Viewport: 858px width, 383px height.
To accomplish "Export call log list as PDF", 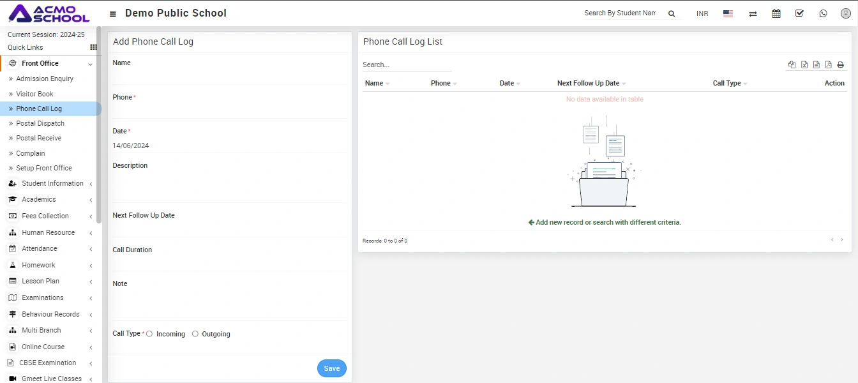I will pyautogui.click(x=828, y=64).
